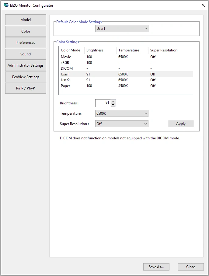Select the Paper color mode row
This screenshot has width=209, height=276.
126,86
